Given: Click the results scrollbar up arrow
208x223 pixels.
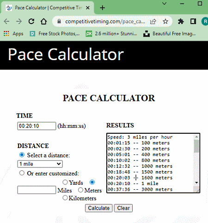Looking at the screenshot, I should [x=196, y=136].
